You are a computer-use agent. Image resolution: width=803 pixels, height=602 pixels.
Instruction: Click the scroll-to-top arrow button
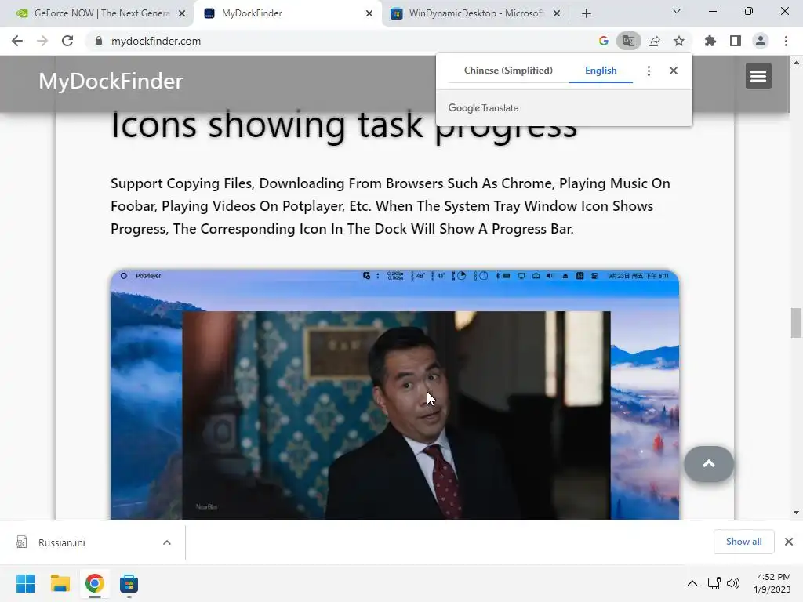709,464
